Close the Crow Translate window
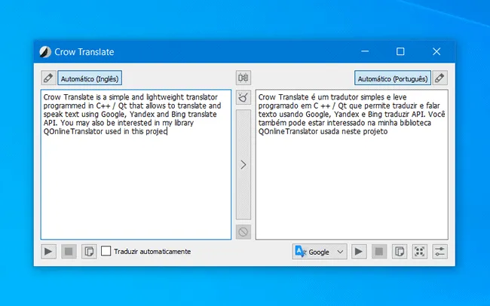The width and height of the screenshot is (490, 306). [x=436, y=51]
